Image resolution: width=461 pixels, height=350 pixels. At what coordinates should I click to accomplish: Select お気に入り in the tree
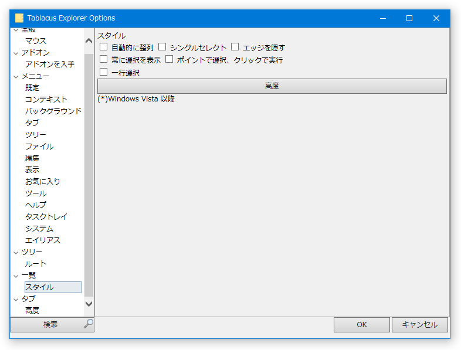[43, 181]
